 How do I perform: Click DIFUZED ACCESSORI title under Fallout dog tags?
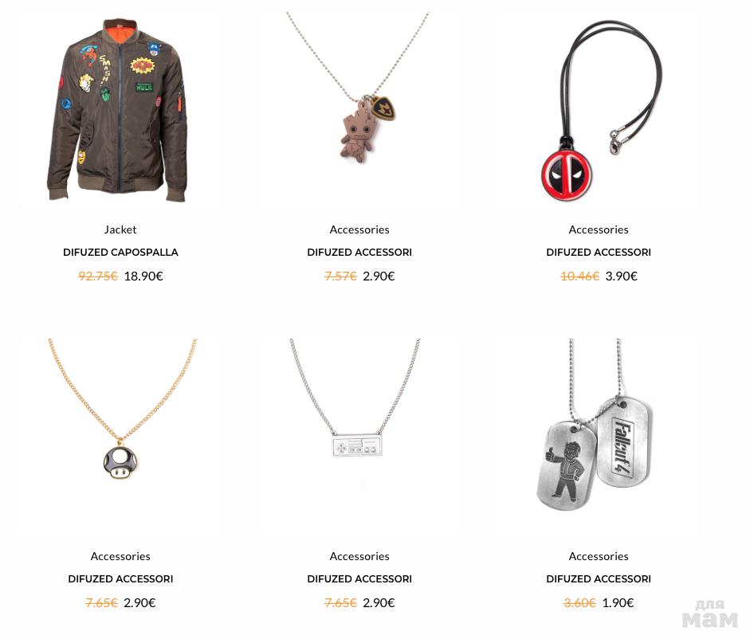(599, 578)
